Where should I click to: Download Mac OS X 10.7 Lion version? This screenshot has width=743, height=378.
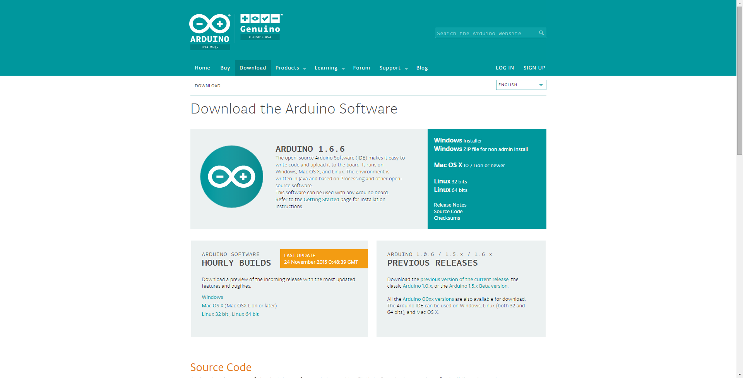pos(469,165)
